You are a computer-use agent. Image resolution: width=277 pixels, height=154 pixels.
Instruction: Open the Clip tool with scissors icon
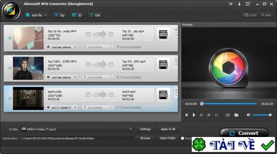tap(60, 15)
